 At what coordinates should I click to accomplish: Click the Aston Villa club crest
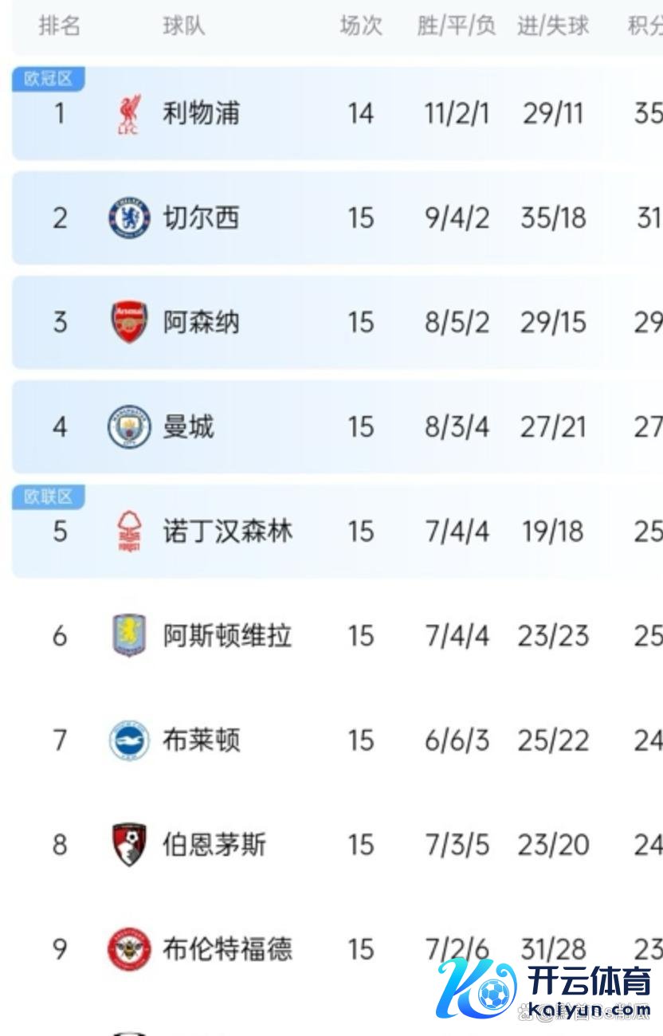pos(129,636)
